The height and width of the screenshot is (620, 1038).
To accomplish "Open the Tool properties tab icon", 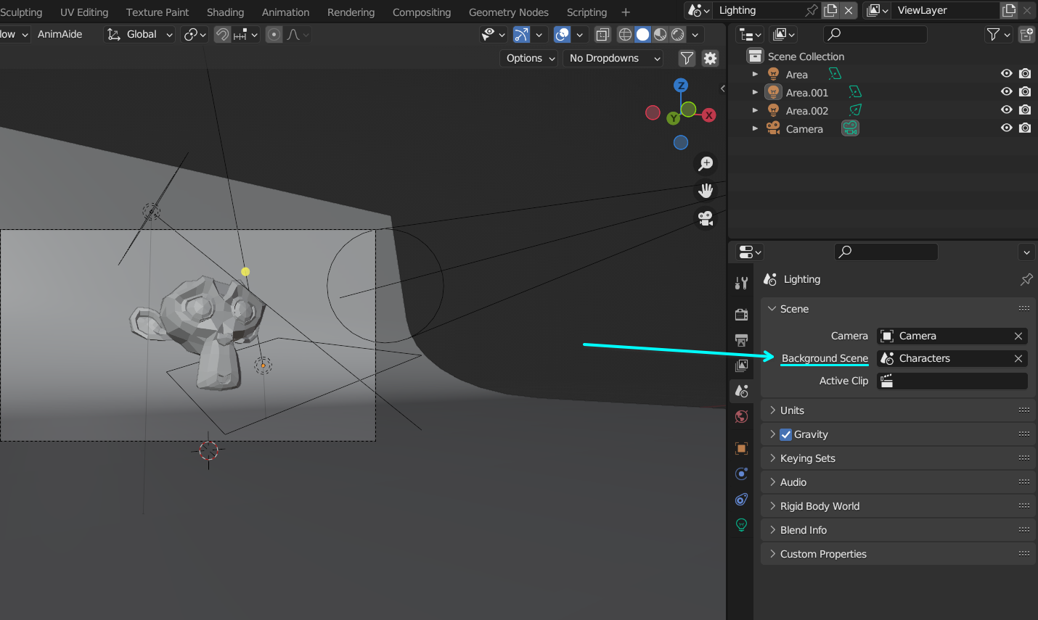I will pyautogui.click(x=741, y=283).
